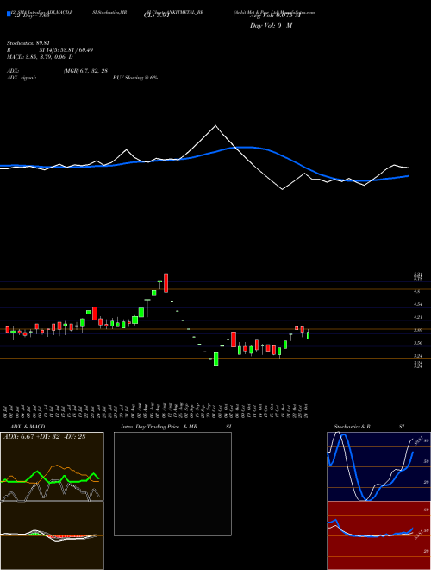Click the '4.21' price axis label
431x570 pixels.
click(418, 317)
